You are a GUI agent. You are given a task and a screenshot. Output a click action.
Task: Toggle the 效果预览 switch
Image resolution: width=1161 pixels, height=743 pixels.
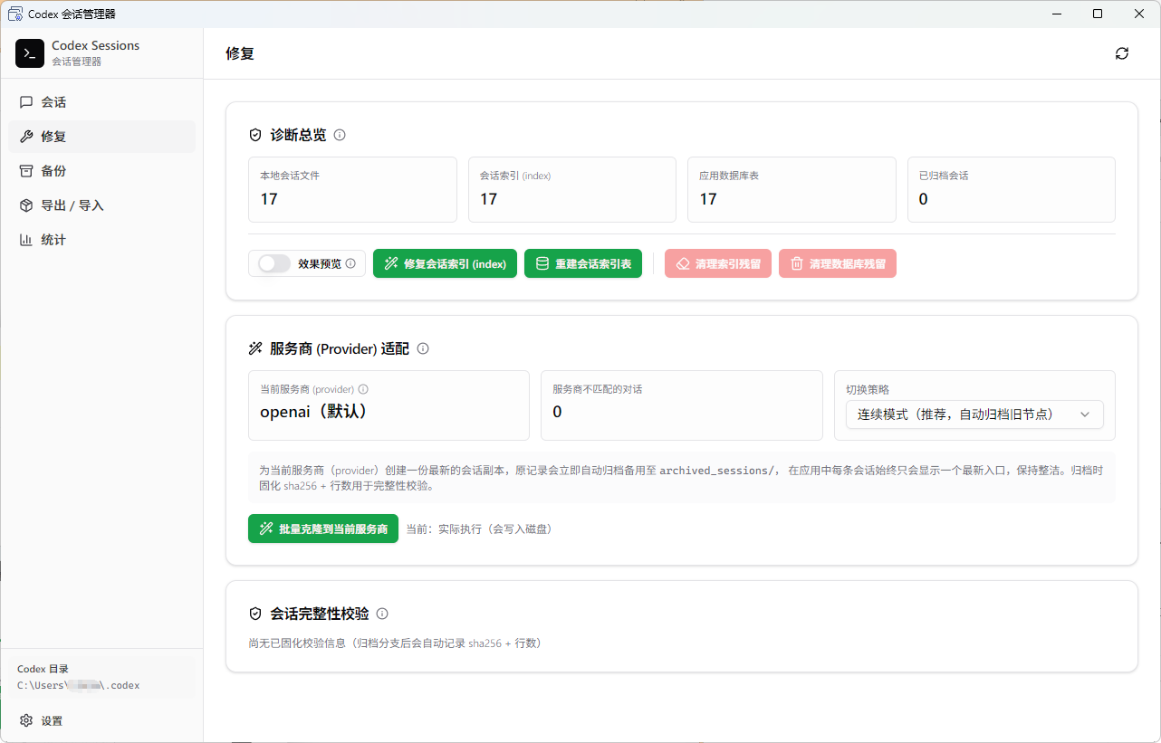point(274,263)
